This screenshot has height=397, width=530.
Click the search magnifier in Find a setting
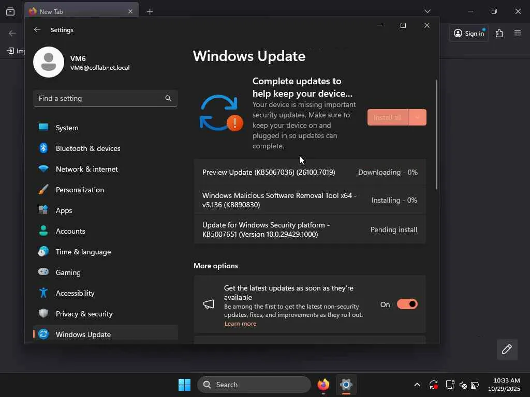coord(168,98)
